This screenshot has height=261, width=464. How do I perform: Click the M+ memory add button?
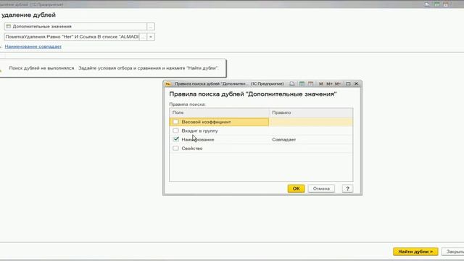[x=329, y=84]
